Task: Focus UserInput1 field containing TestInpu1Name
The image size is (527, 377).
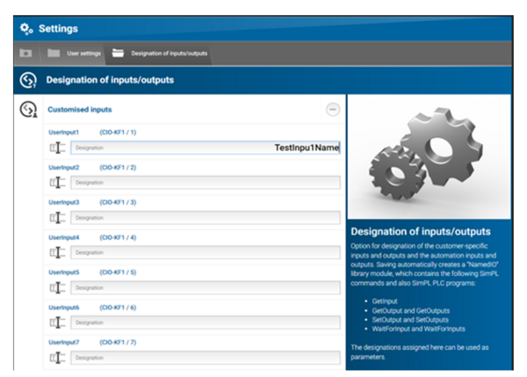Action: click(x=206, y=148)
